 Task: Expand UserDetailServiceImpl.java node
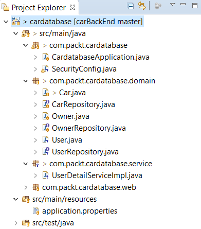[35, 175]
